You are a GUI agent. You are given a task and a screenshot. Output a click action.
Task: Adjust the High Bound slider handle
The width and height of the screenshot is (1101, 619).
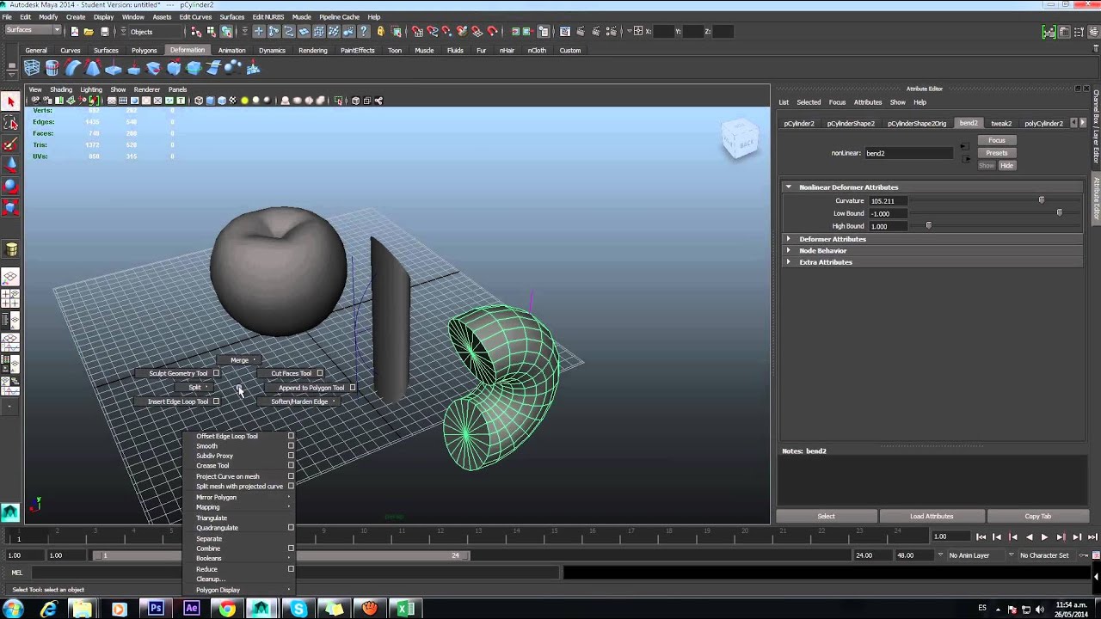click(928, 226)
